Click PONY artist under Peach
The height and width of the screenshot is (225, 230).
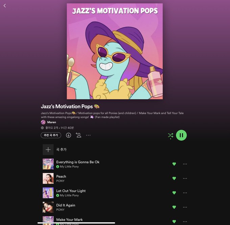point(60,181)
